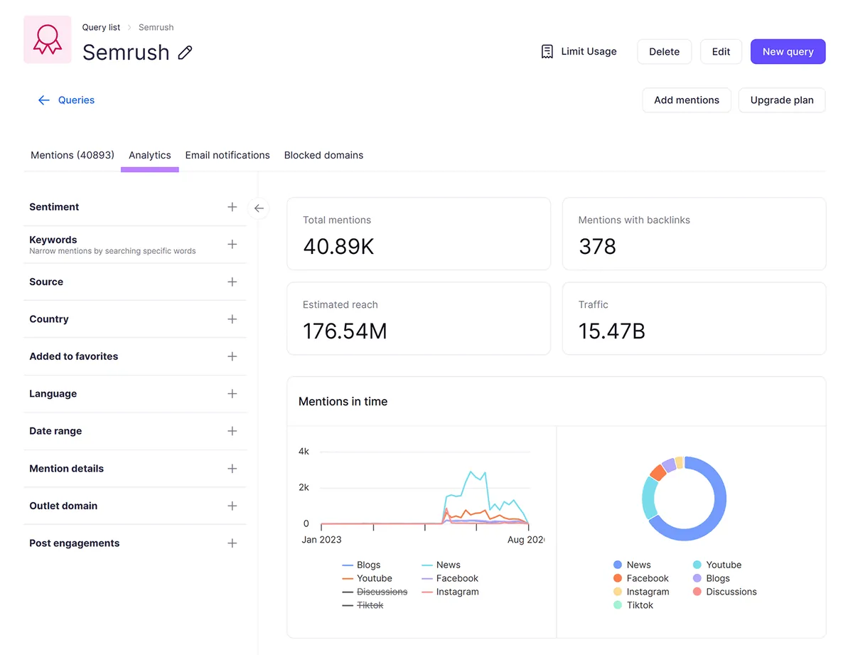Toggle Youtube in donut chart legend
Screen dimensions: 853x655
click(x=717, y=565)
